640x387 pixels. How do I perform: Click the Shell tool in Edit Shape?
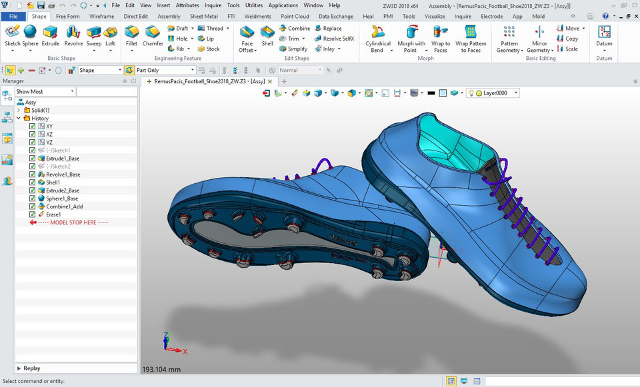click(x=267, y=37)
